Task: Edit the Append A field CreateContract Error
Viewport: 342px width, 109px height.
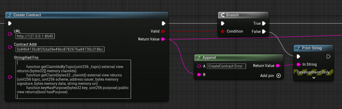Action: click(227, 66)
